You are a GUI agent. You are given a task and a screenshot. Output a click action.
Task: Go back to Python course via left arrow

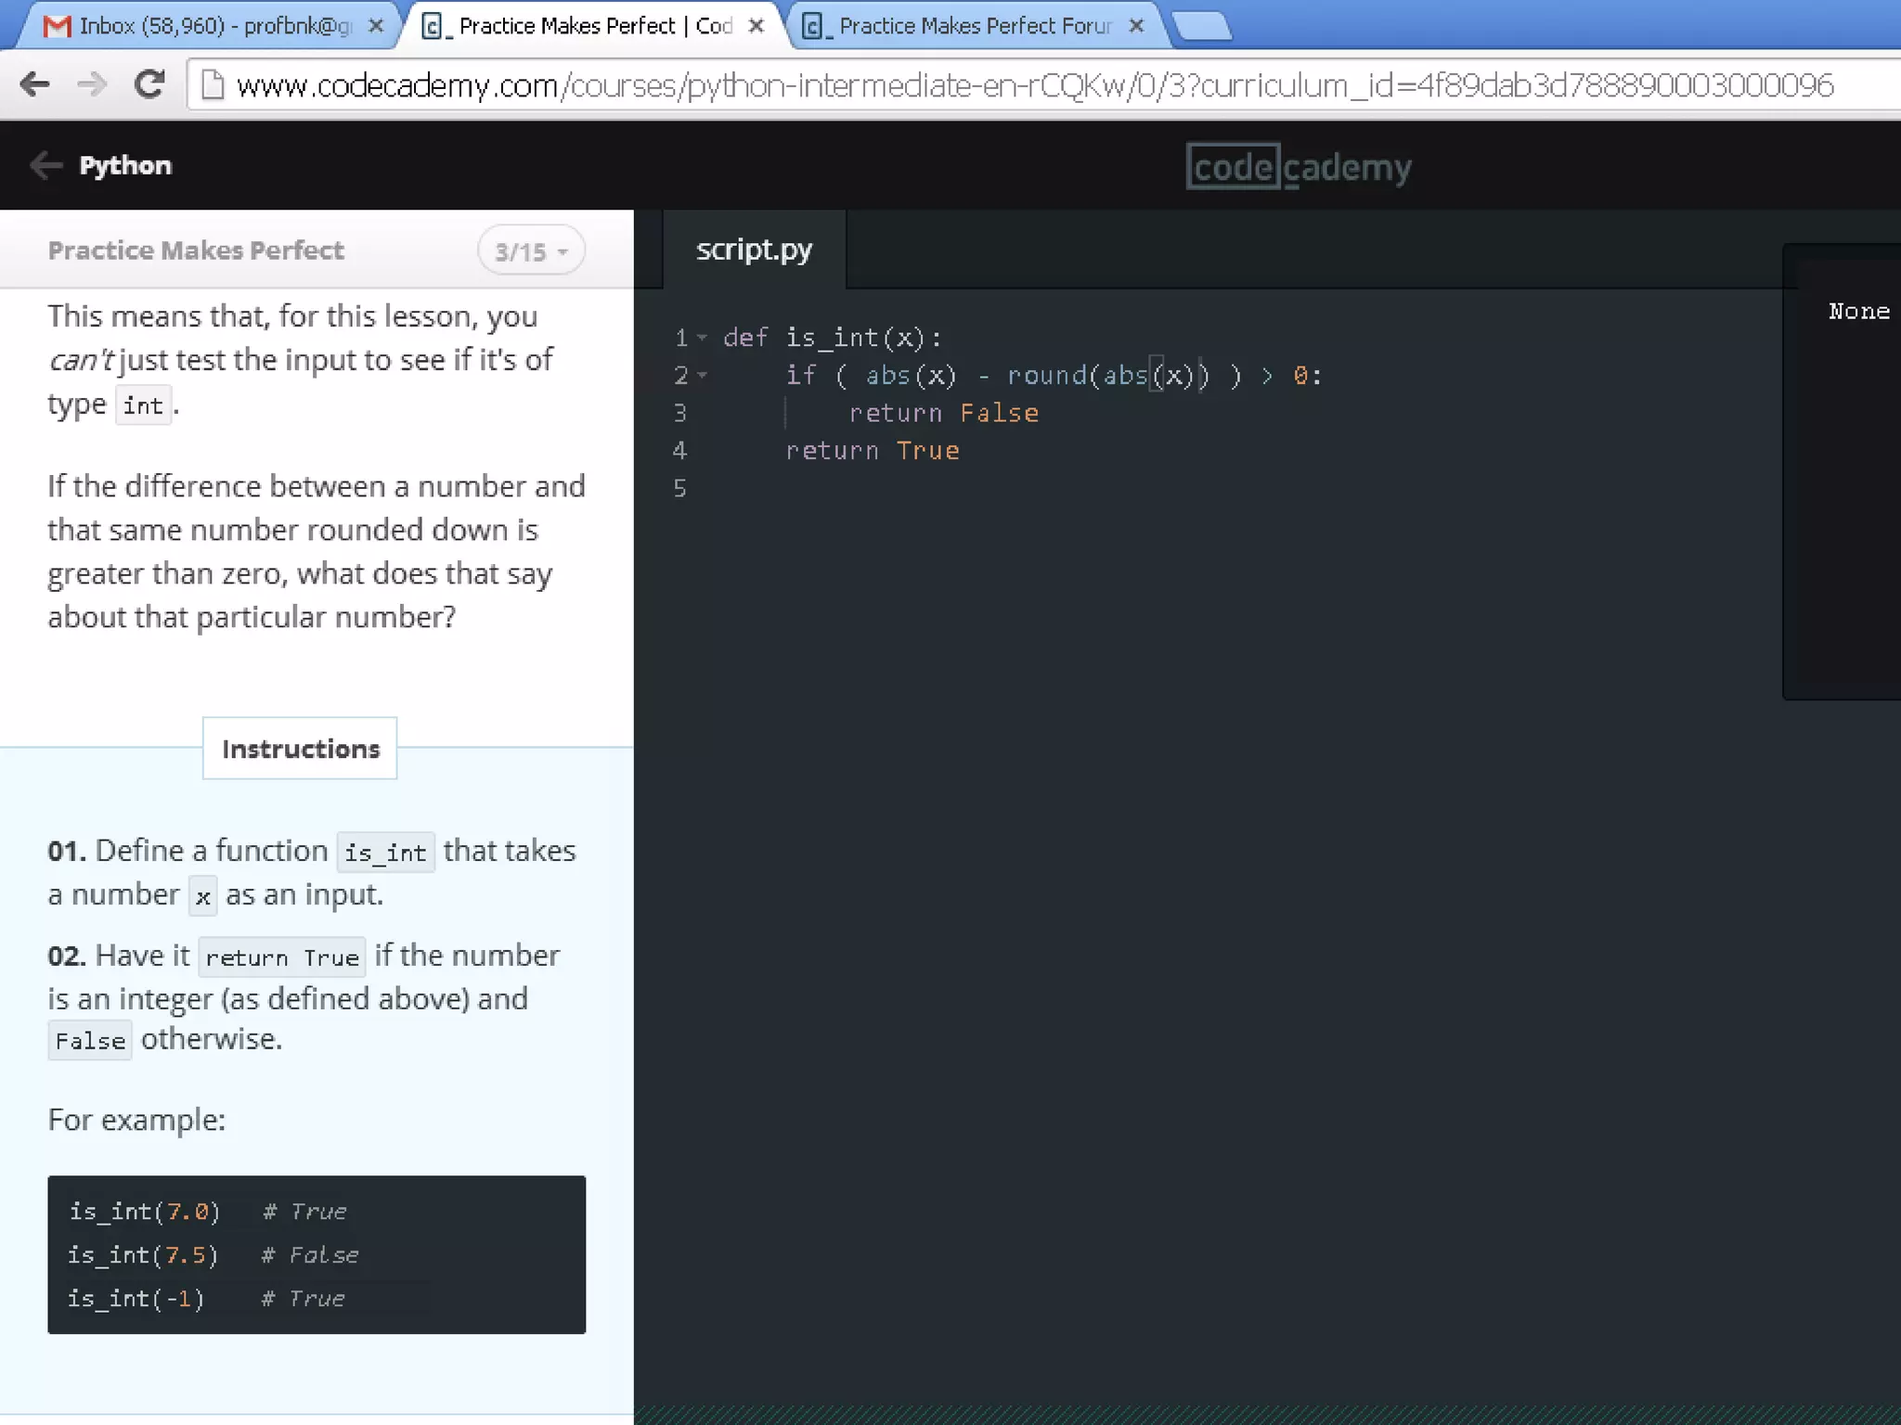pos(45,165)
